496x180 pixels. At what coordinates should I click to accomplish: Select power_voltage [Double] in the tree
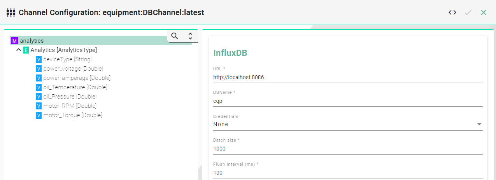(73, 69)
